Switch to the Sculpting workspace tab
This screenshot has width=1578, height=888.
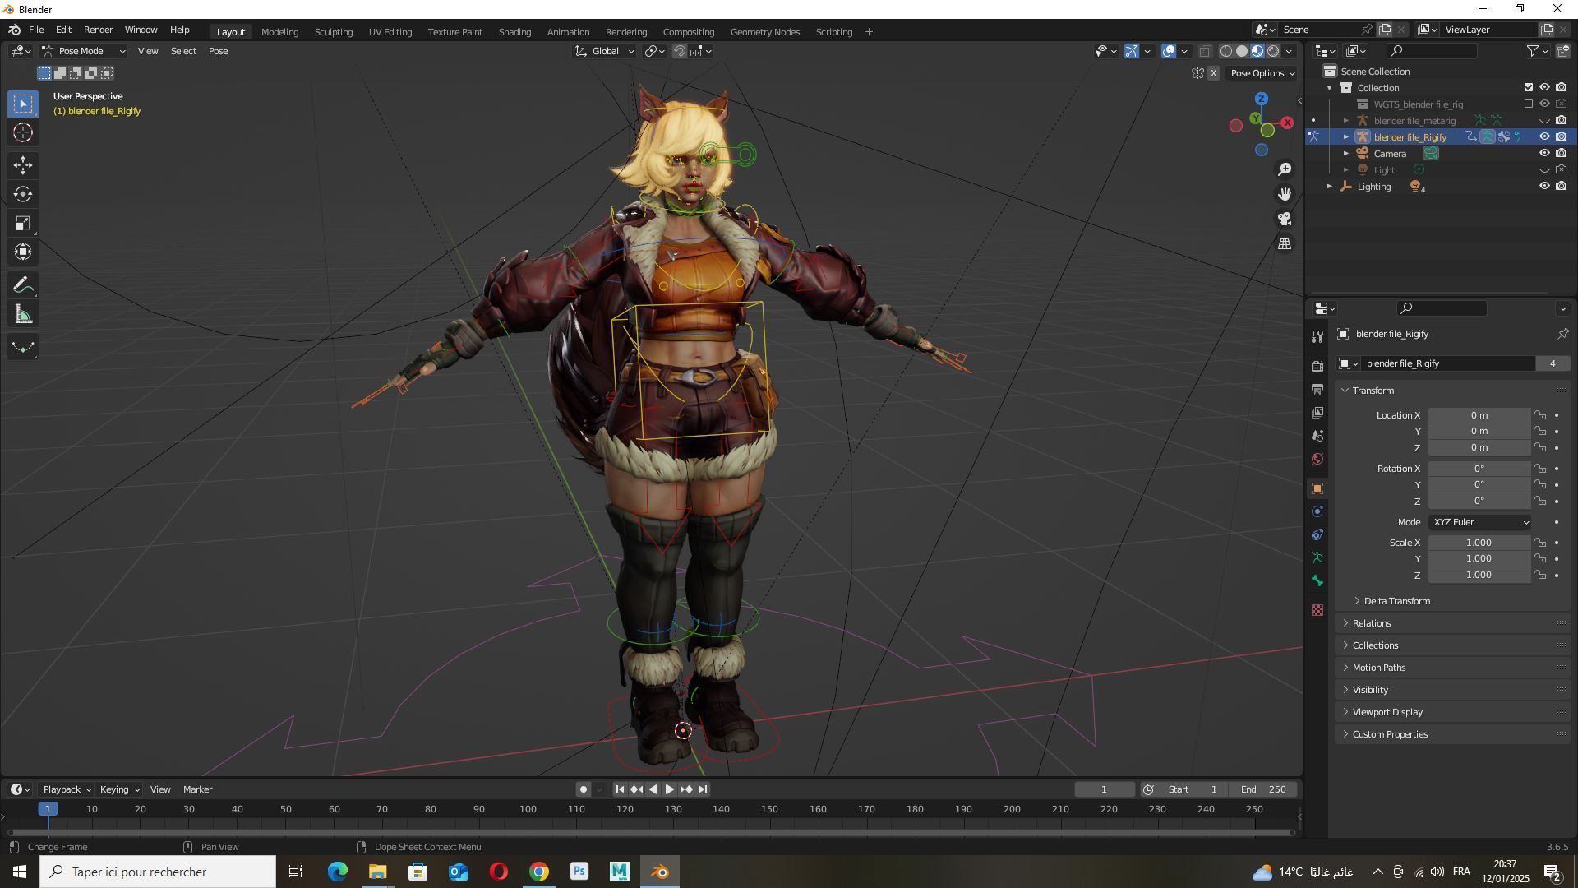334,32
